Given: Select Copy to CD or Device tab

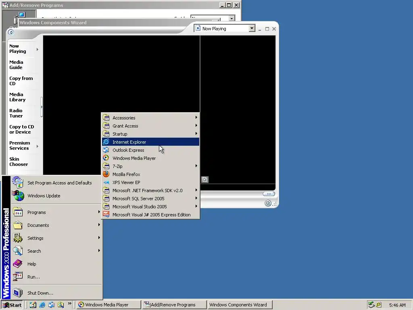Looking at the screenshot, I should point(22,130).
